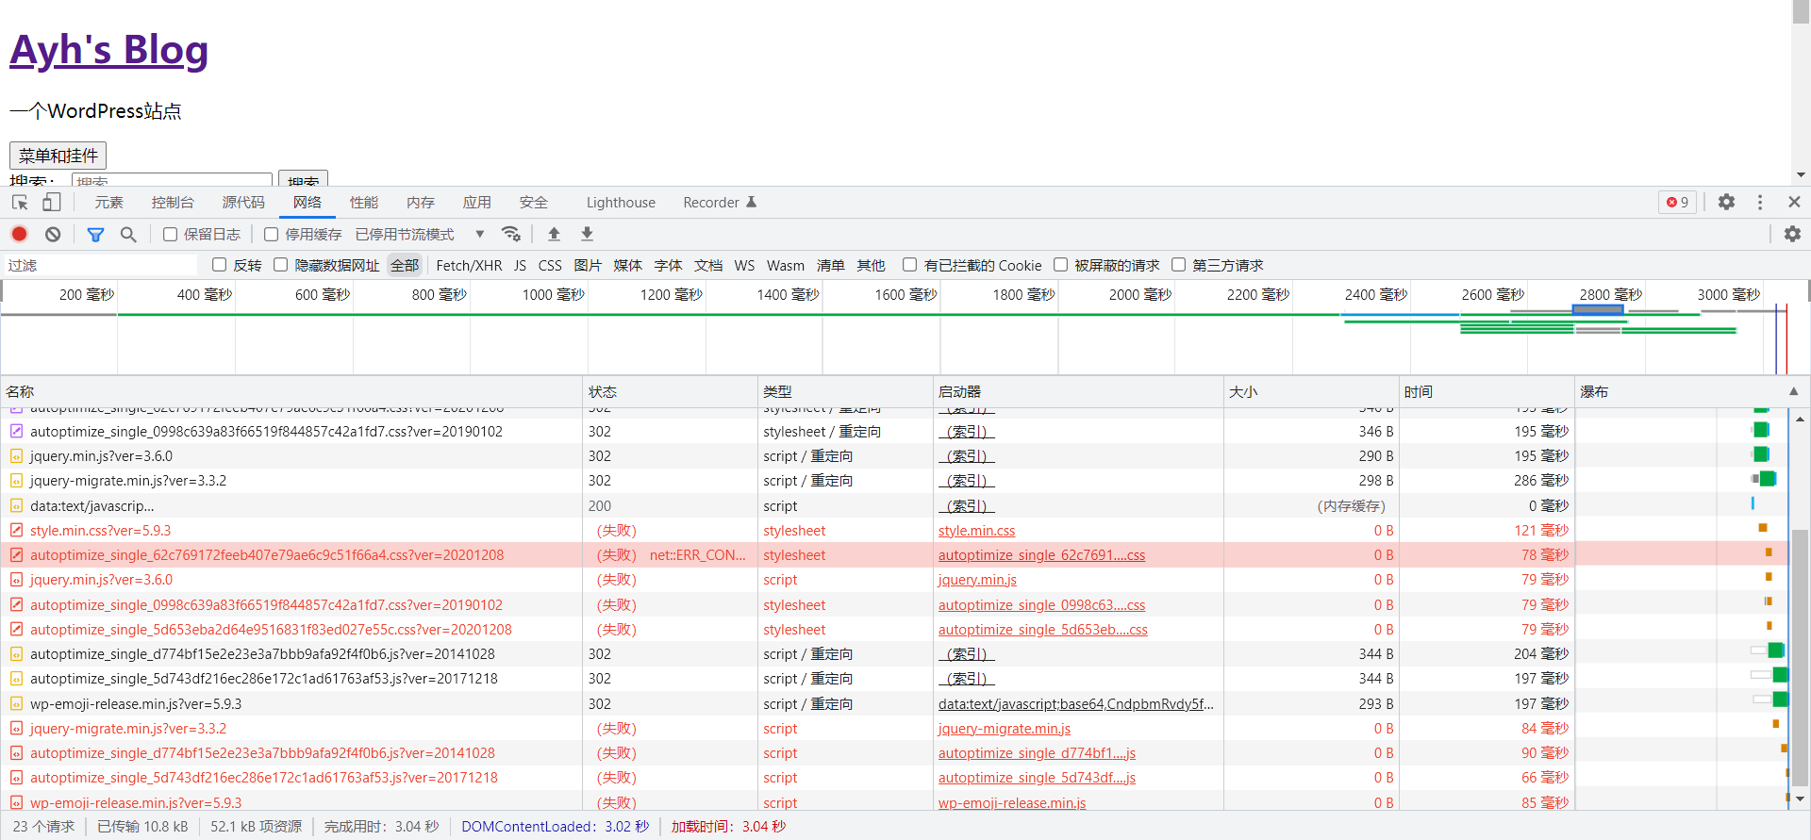Viewport: 1811px width, 840px height.
Task: Check the third-party requests (第三方请求) checkbox
Action: [1179, 265]
